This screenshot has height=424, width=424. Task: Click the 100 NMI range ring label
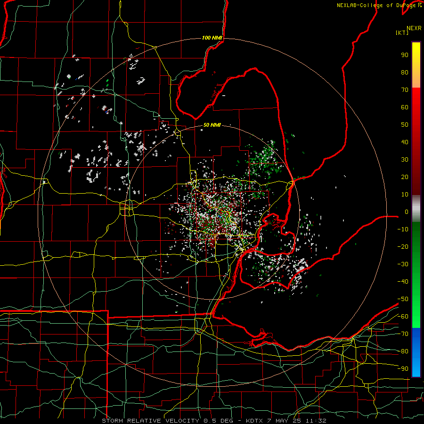(x=212, y=38)
